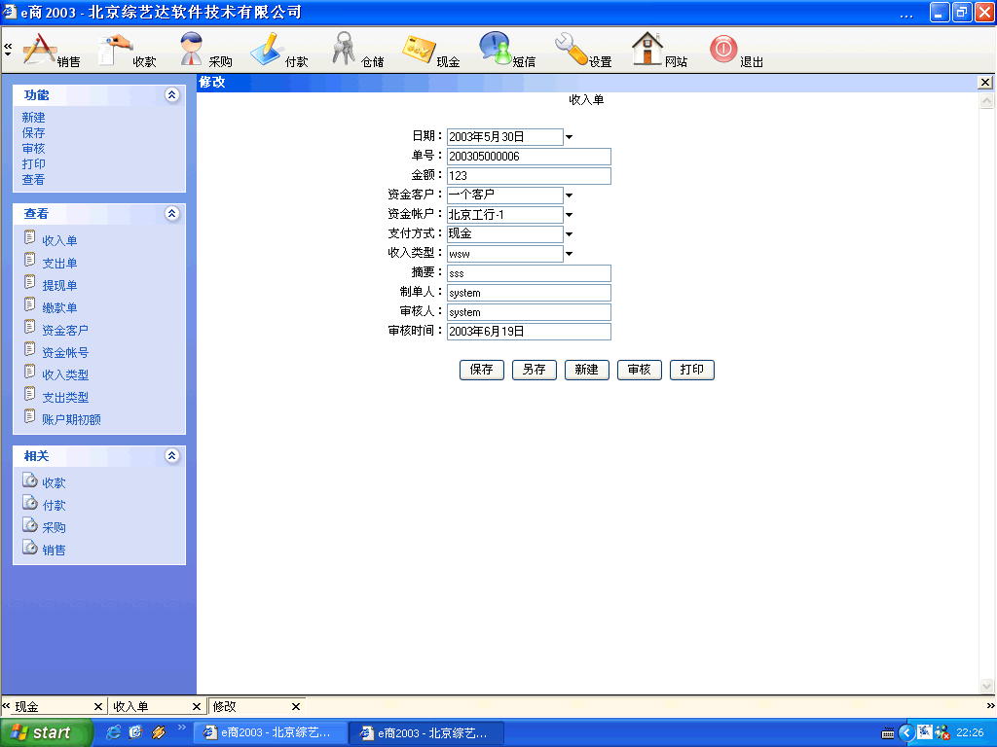Open the 支付方式 payment method dropdown

tap(570, 234)
